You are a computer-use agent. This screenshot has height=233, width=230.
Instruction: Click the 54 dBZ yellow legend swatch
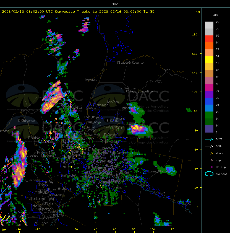pos(209,60)
